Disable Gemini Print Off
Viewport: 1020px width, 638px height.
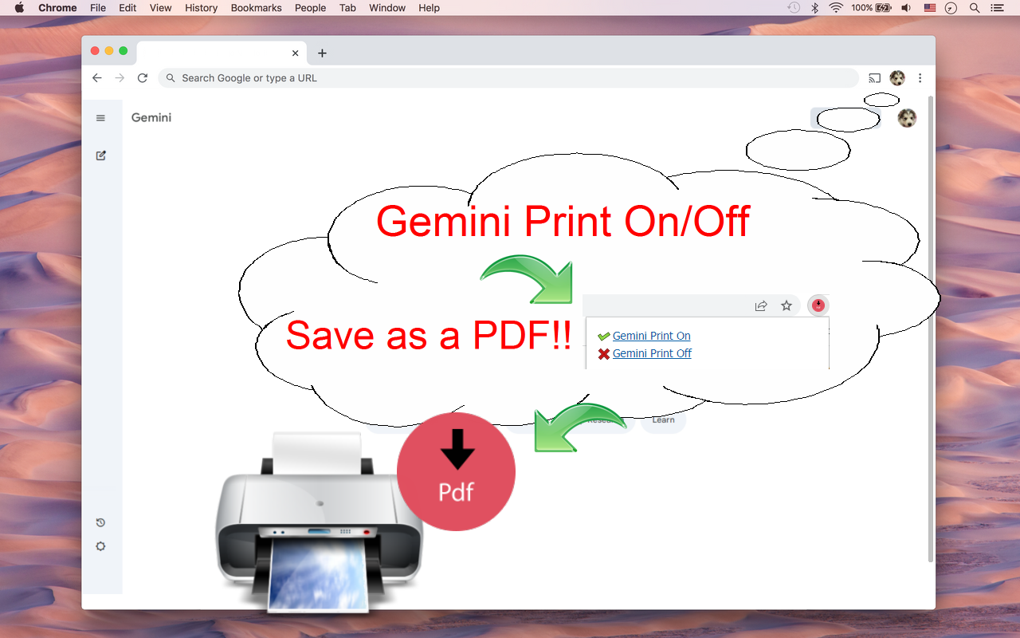652,353
